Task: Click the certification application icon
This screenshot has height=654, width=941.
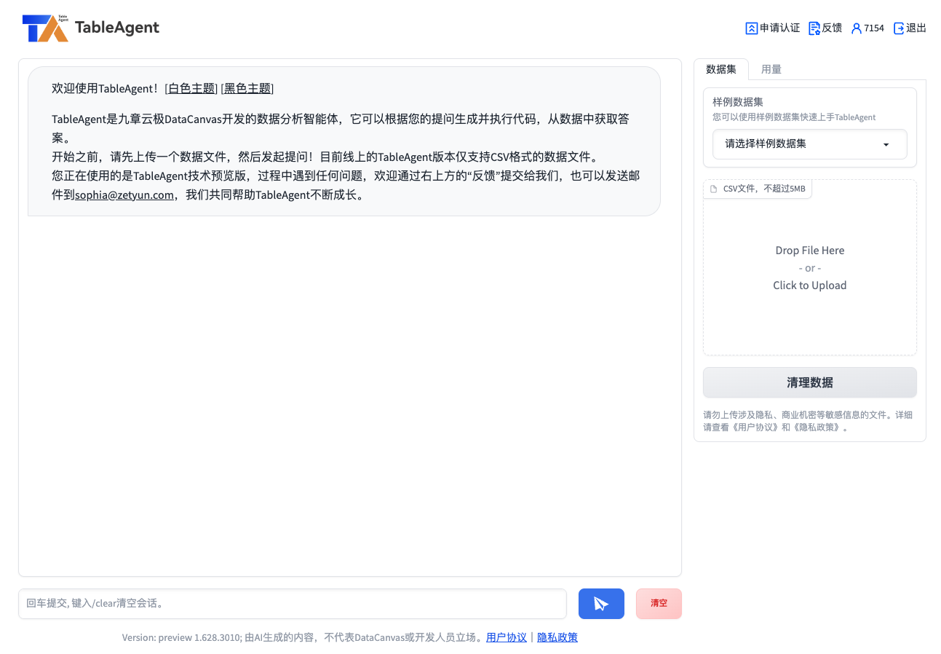Action: point(752,28)
